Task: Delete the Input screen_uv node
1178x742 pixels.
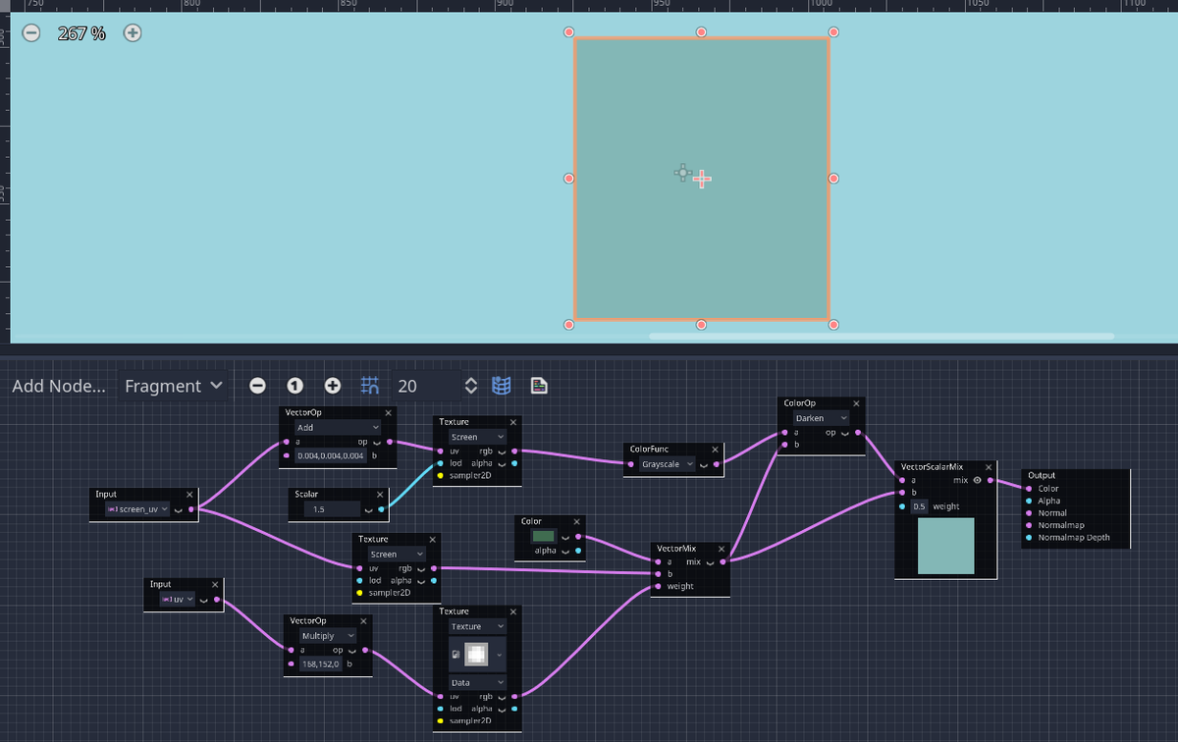Action: [x=189, y=495]
